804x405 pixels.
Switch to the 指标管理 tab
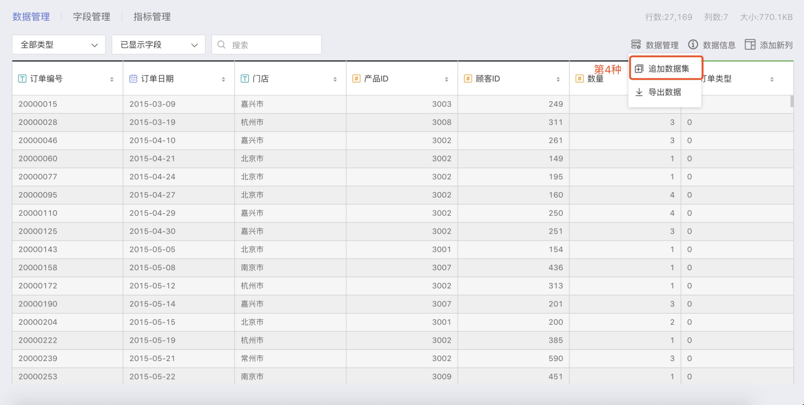click(x=152, y=17)
